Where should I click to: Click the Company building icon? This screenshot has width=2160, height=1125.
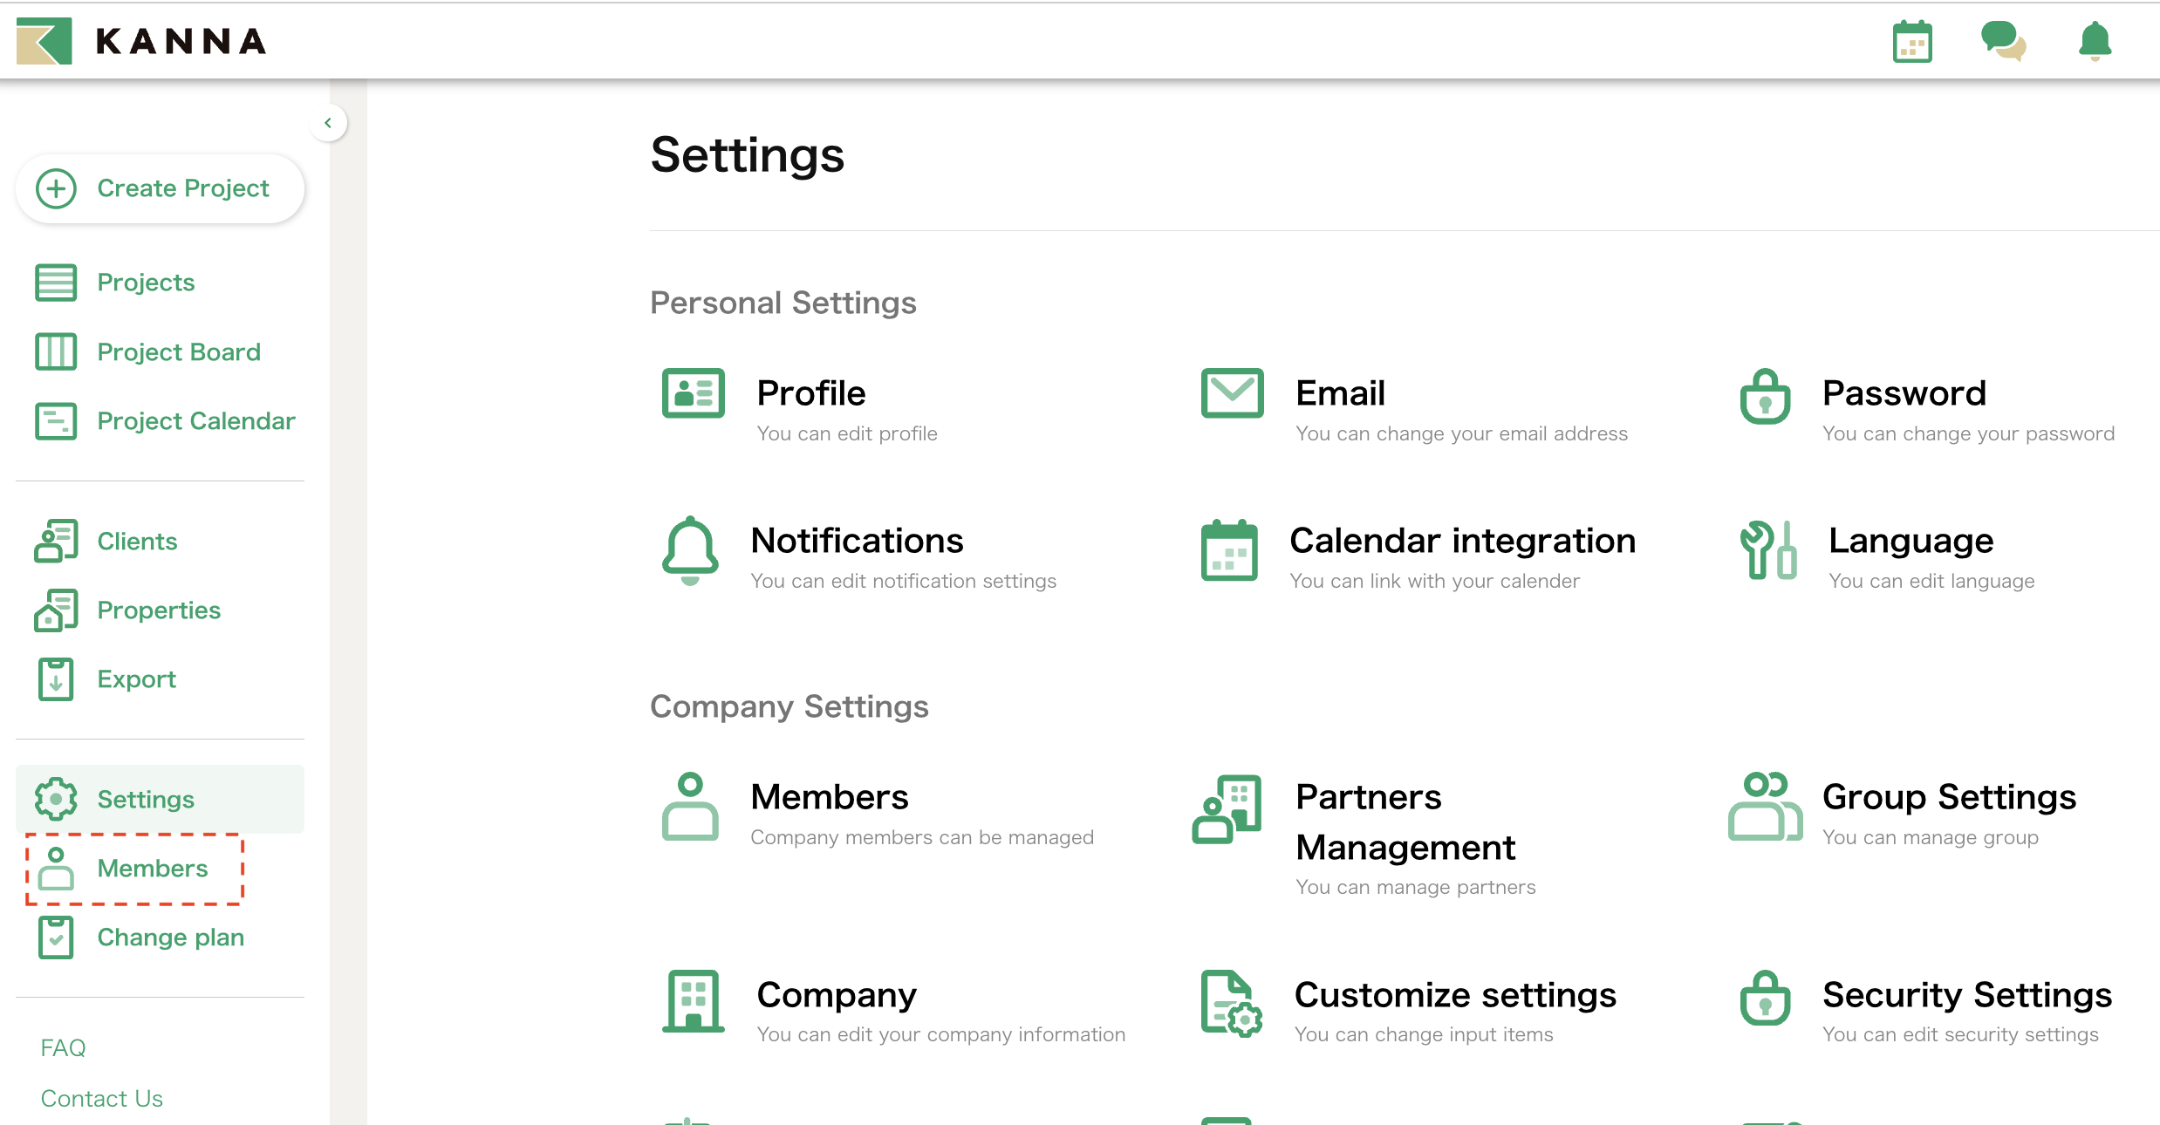693,1001
